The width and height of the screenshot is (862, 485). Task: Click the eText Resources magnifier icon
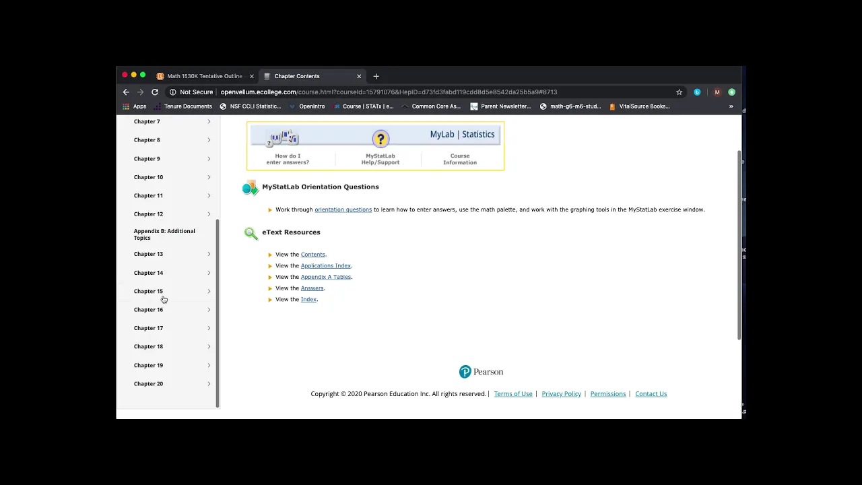(x=251, y=233)
